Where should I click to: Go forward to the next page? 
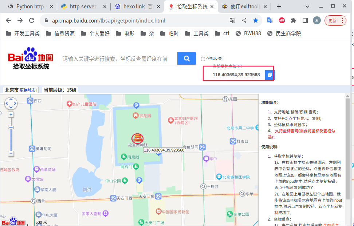20,20
